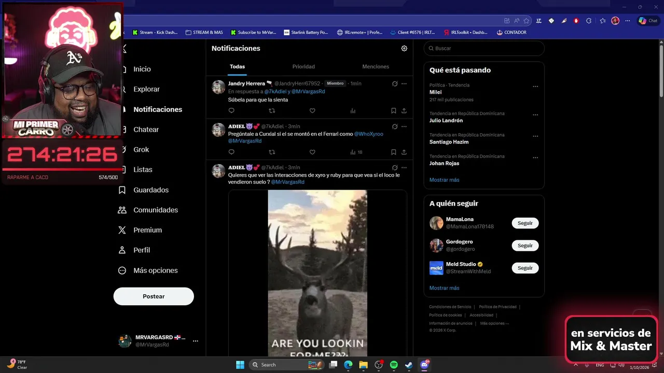
Task: Open Discord from the taskbar
Action: (425, 365)
